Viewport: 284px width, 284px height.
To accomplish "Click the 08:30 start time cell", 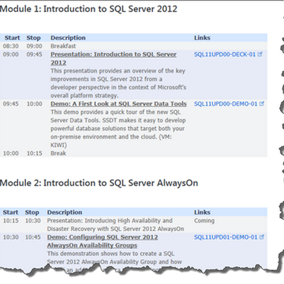I will tap(11, 46).
